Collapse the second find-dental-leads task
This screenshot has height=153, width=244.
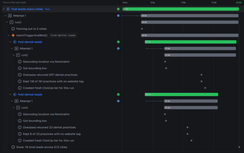tap(10, 94)
